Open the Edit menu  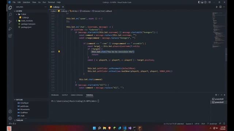click(x=19, y=2)
